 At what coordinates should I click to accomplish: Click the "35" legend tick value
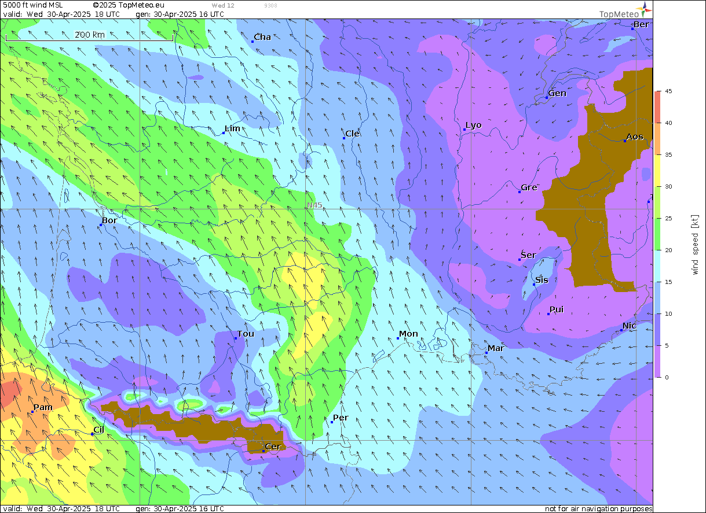click(668, 155)
